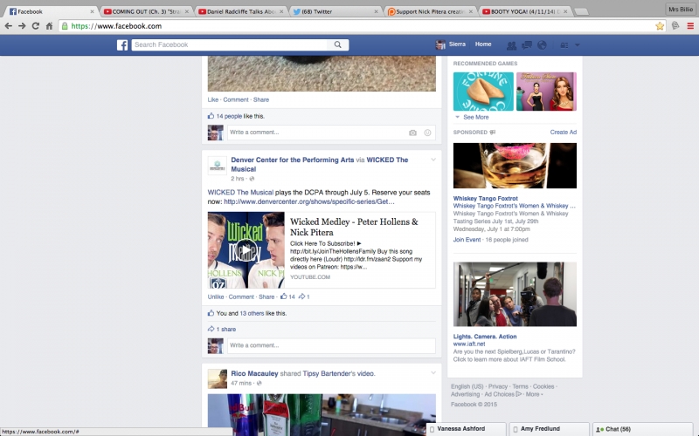Click the Mrs Billie Chrome profile button
This screenshot has width=699, height=436.
coord(681,10)
